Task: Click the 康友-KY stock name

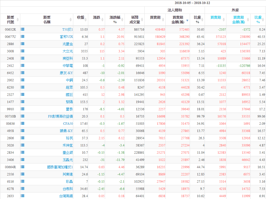Action: coord(66,73)
